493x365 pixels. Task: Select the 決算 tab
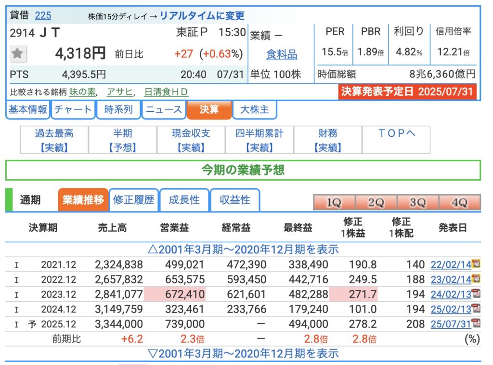tap(209, 110)
